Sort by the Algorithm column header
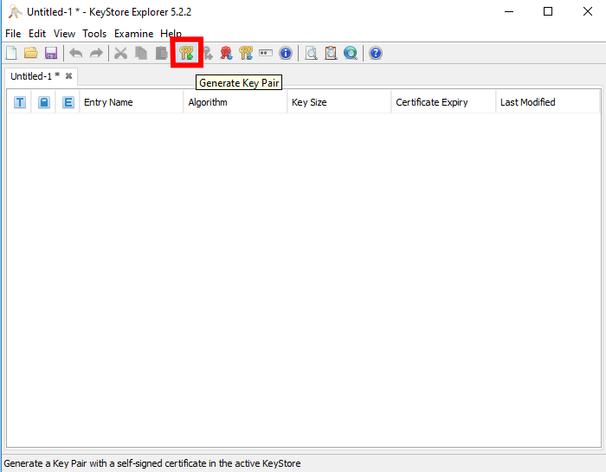Viewport: 606px width, 472px height. point(235,102)
